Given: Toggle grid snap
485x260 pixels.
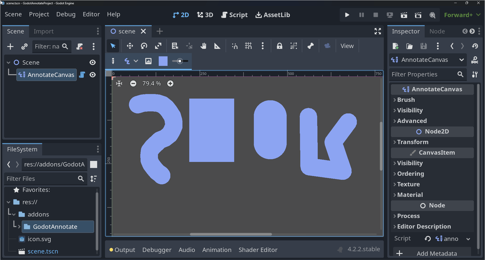Looking at the screenshot, I should [248, 46].
